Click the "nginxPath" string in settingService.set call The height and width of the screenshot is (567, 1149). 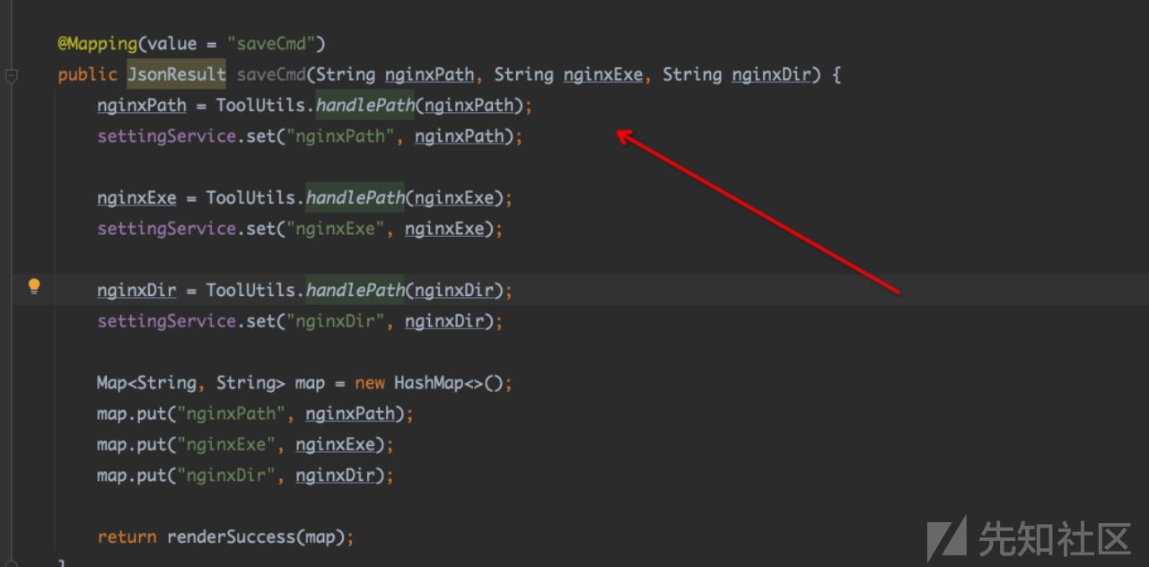(x=340, y=136)
